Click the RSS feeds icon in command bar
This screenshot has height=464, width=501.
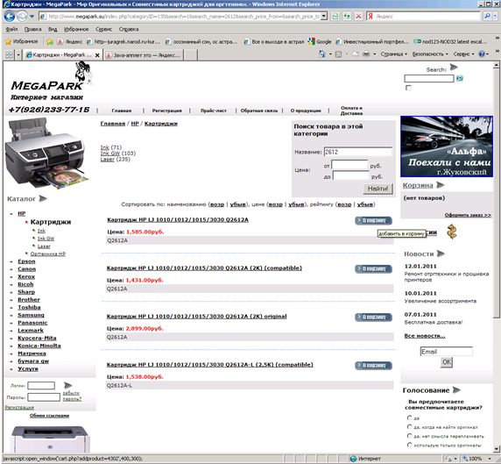click(338, 54)
